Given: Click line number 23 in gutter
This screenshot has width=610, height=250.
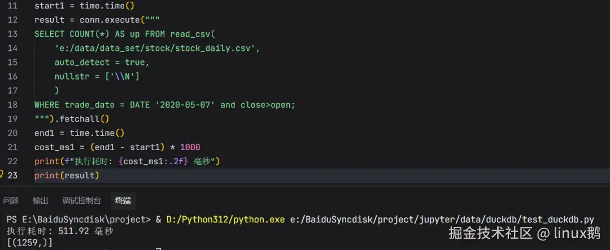Looking at the screenshot, I should [x=12, y=176].
